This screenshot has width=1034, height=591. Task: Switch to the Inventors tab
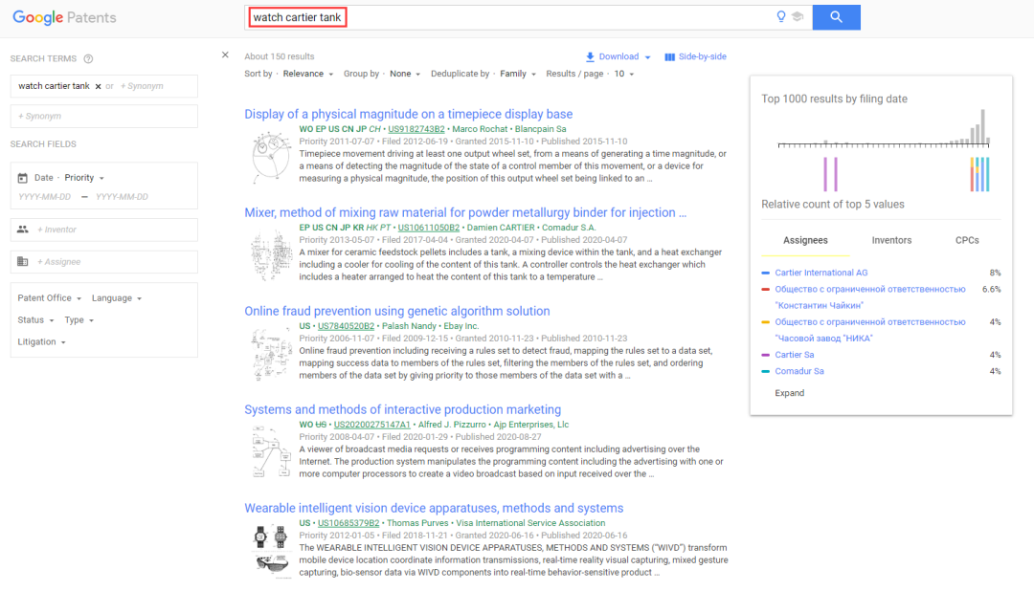tap(891, 240)
